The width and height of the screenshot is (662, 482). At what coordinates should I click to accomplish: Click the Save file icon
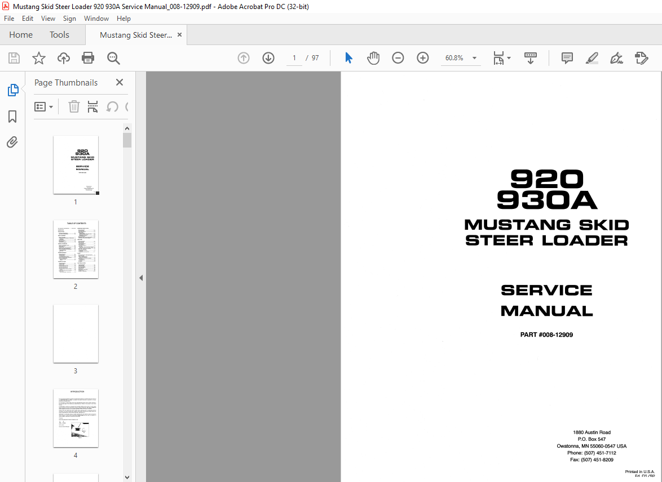pos(14,58)
